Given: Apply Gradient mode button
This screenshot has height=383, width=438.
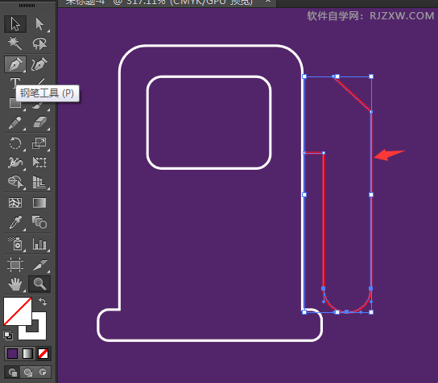Looking at the screenshot, I should (27, 354).
